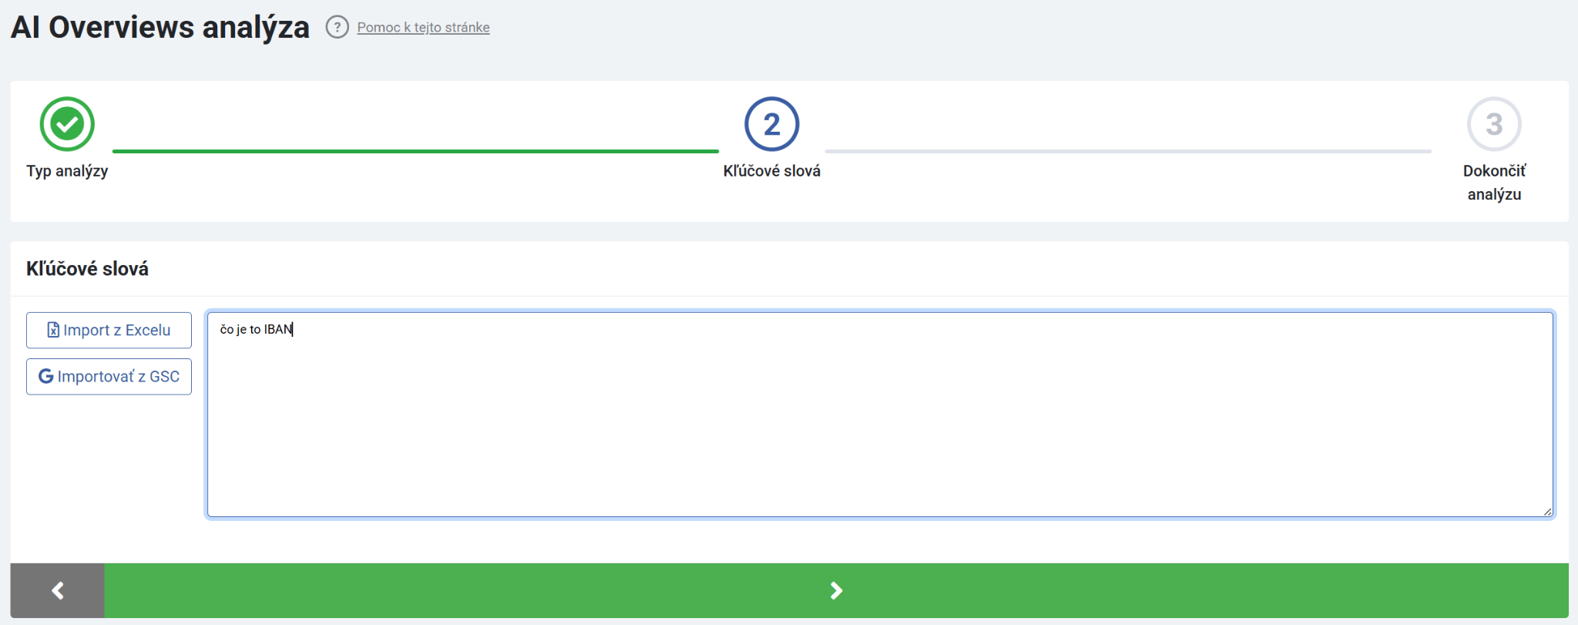Click the 'AI Overviews analýza' page title
Screen dimensions: 1578x625
(x=160, y=28)
